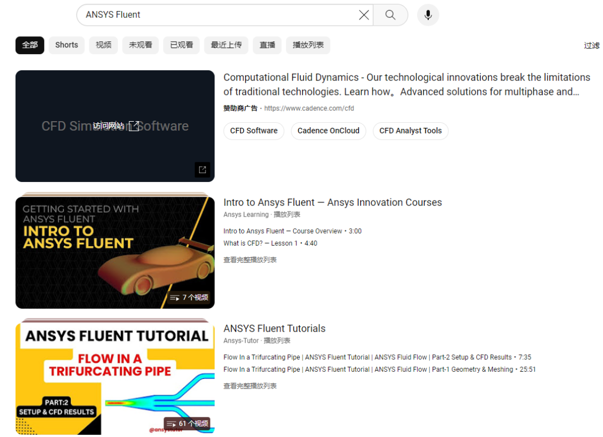The width and height of the screenshot is (603, 437).
Task: Open the ANSYS Fluent Tutorials playlist title
Action: [275, 329]
